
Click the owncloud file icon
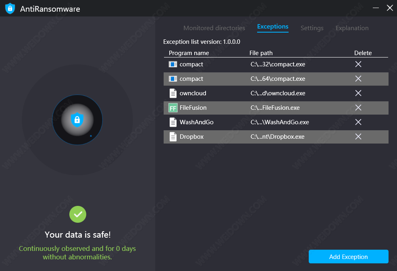[x=173, y=93]
